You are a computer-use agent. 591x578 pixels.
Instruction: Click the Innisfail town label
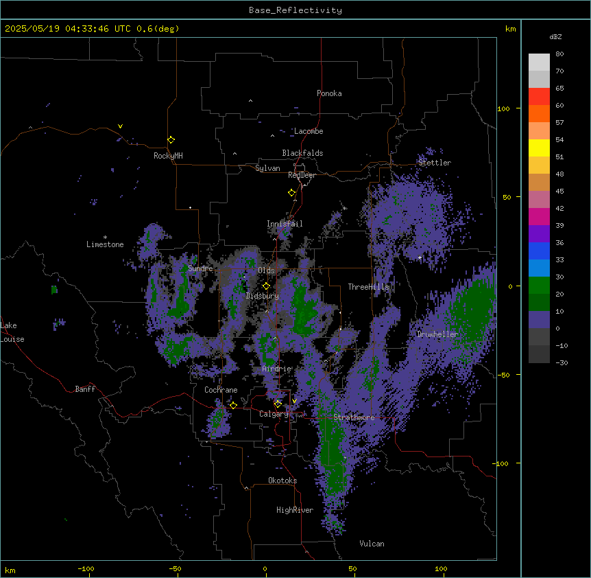pyautogui.click(x=285, y=224)
